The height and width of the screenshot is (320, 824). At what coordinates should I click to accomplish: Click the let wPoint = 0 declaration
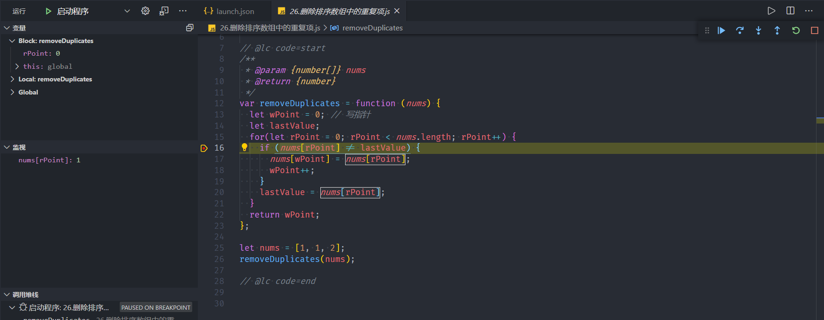click(287, 115)
